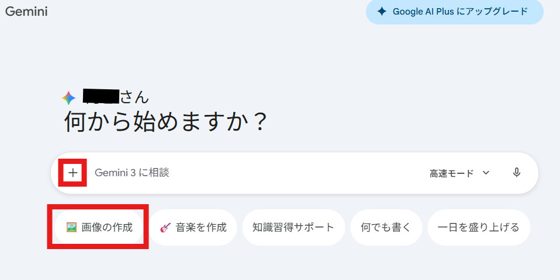Click the sparkle icon on the upgrade button

tap(382, 12)
